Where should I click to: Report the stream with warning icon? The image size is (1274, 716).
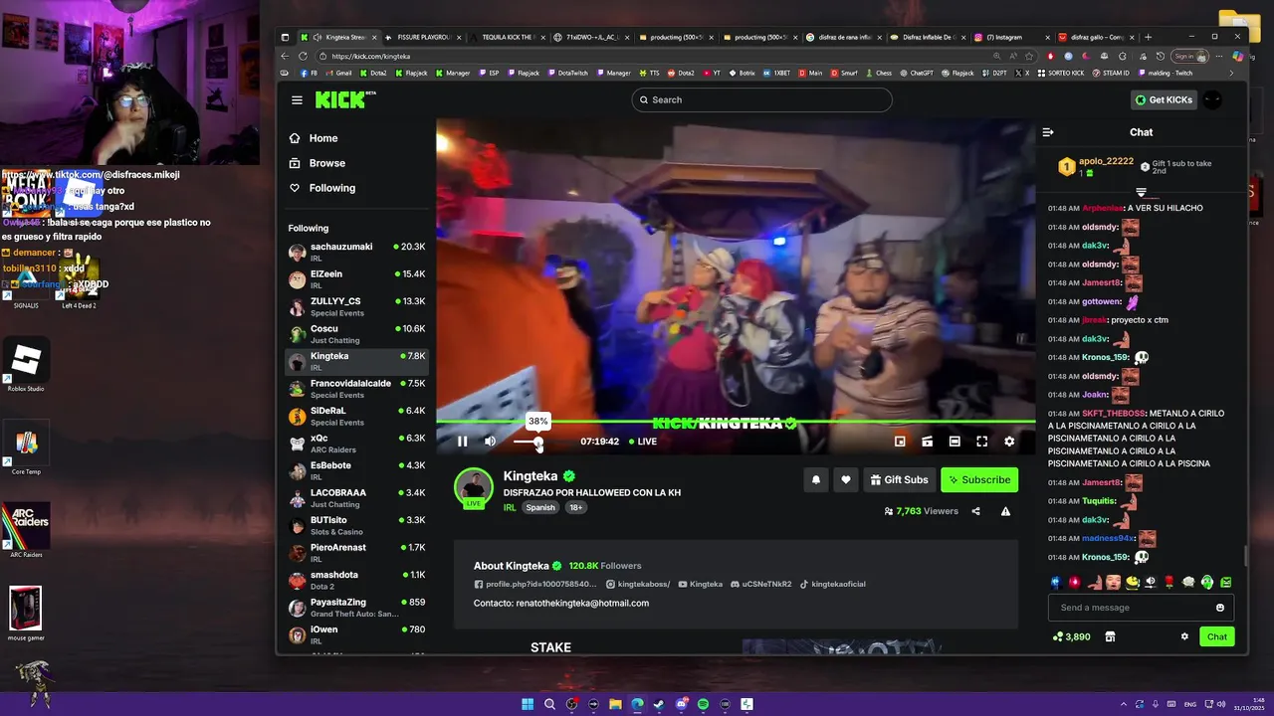coord(1005,511)
